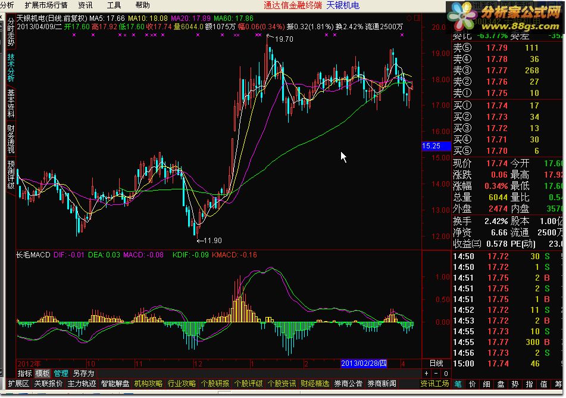Click the square icon beside the diamond icon

pyautogui.click(x=417, y=18)
